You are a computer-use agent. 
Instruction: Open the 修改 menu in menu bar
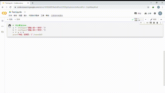[x=15, y=16]
